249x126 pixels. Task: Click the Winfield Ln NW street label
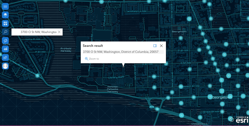point(137,11)
